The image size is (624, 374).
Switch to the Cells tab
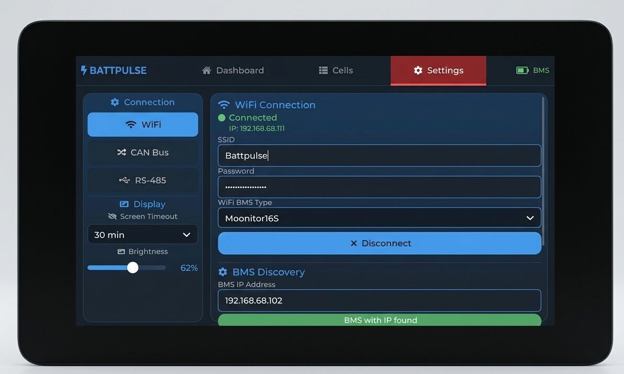click(336, 71)
